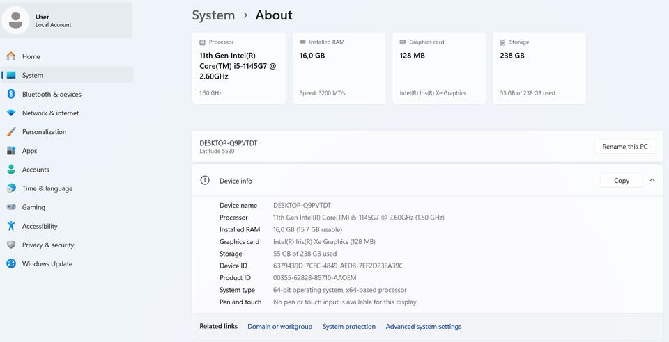Click the 'Device info' header label
The width and height of the screenshot is (669, 342).
tap(236, 181)
